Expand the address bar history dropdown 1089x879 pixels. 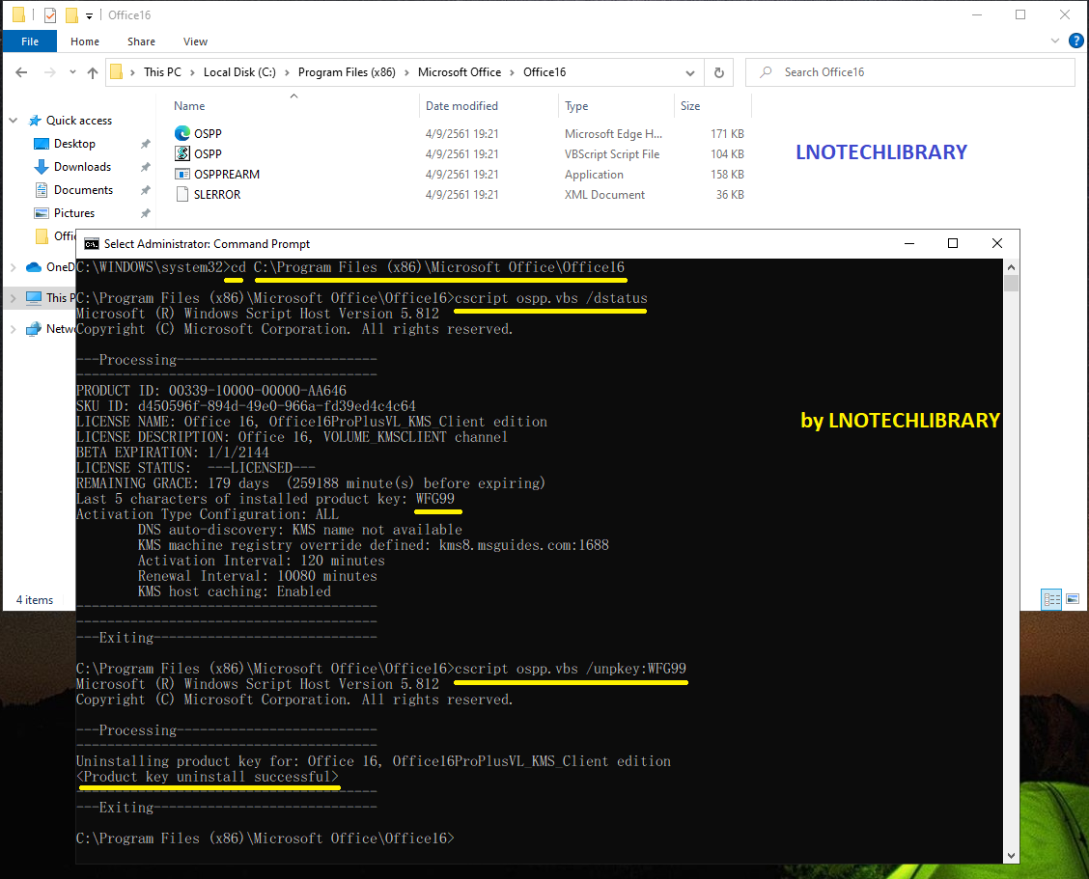[x=689, y=72]
